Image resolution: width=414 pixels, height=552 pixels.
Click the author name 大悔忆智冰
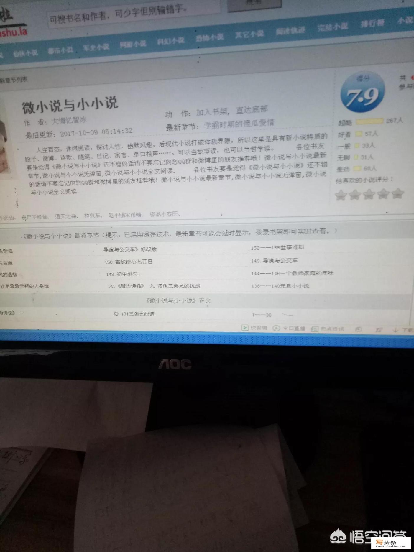click(x=69, y=120)
